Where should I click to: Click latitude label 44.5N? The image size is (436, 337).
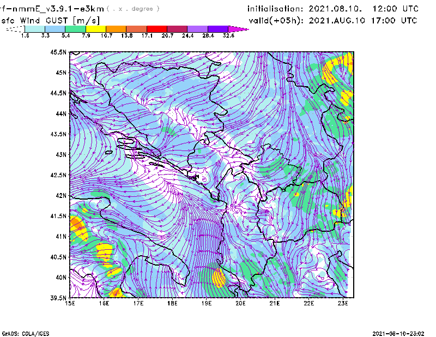[x=58, y=93]
